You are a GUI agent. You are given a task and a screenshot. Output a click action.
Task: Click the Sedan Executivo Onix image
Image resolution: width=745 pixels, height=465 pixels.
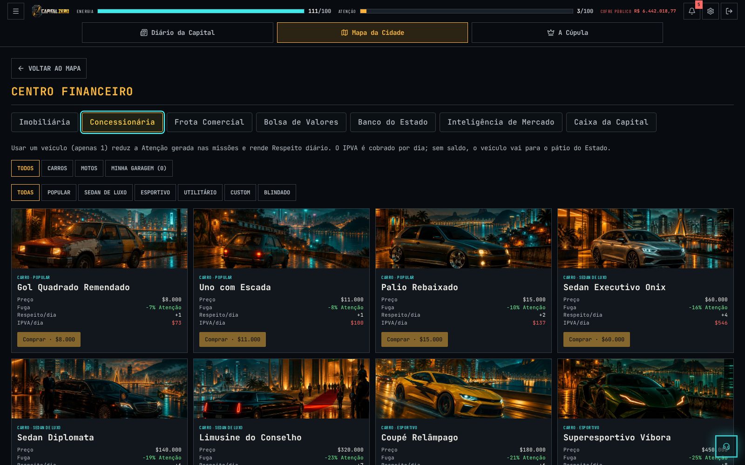pos(646,239)
